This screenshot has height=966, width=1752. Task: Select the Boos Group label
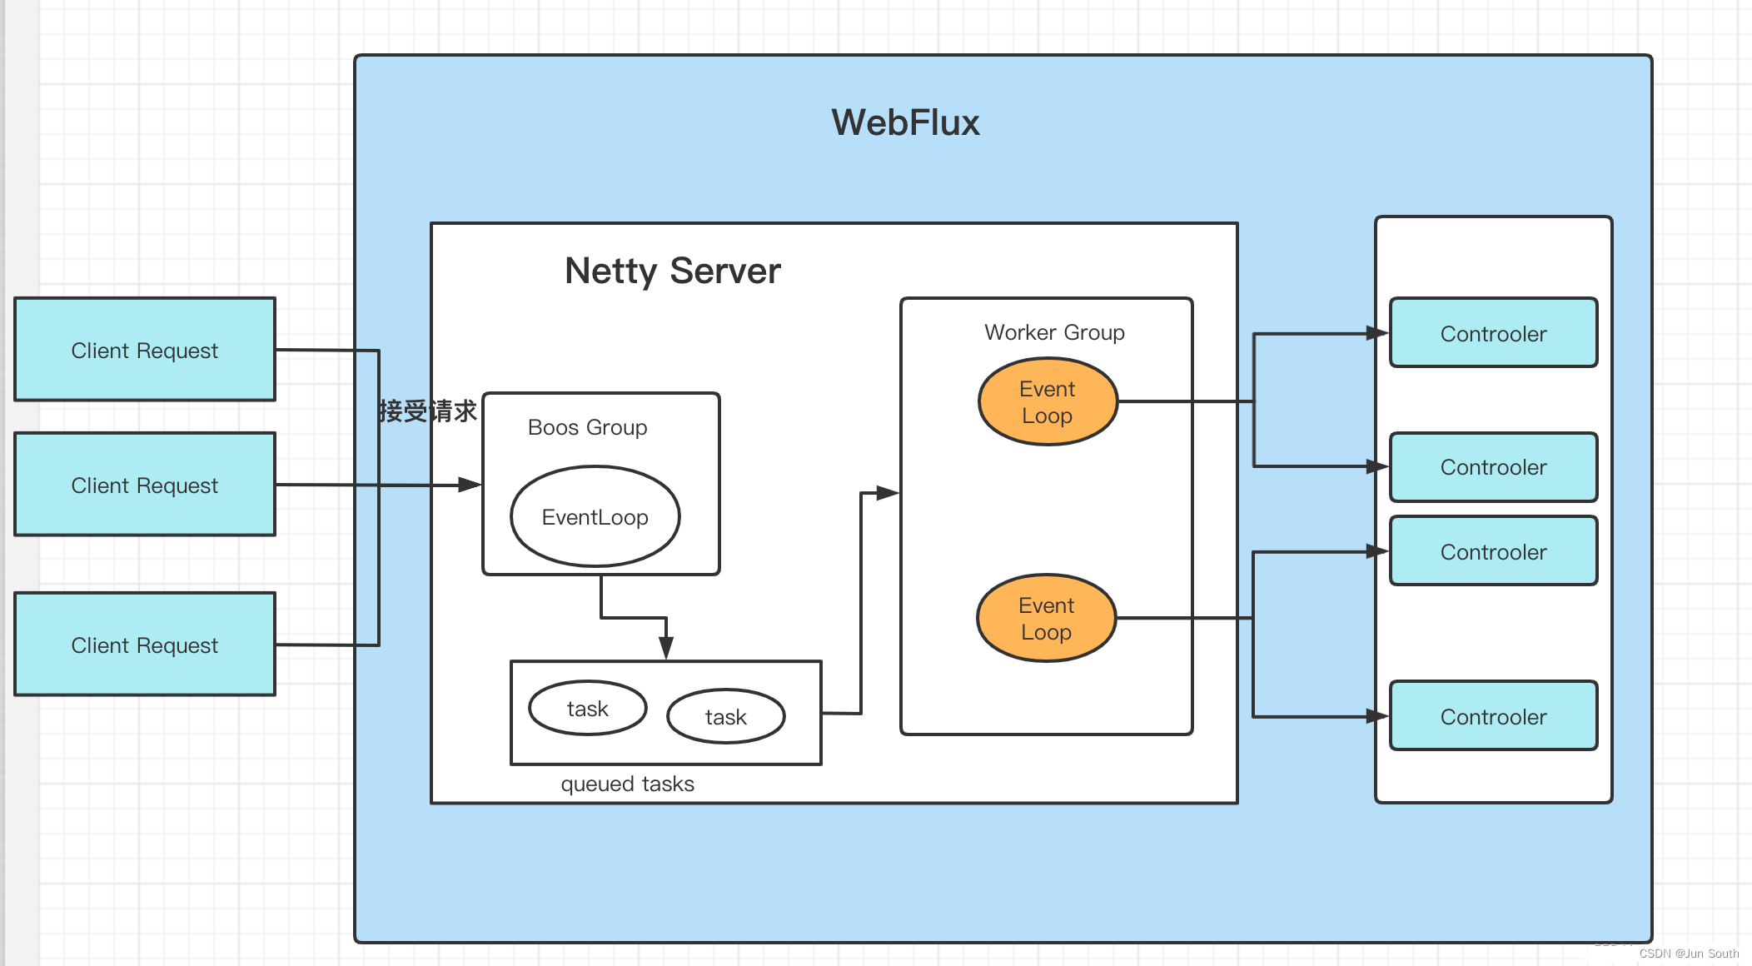pos(587,427)
